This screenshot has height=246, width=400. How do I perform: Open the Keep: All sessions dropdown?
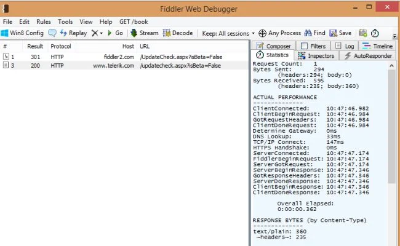coord(228,33)
